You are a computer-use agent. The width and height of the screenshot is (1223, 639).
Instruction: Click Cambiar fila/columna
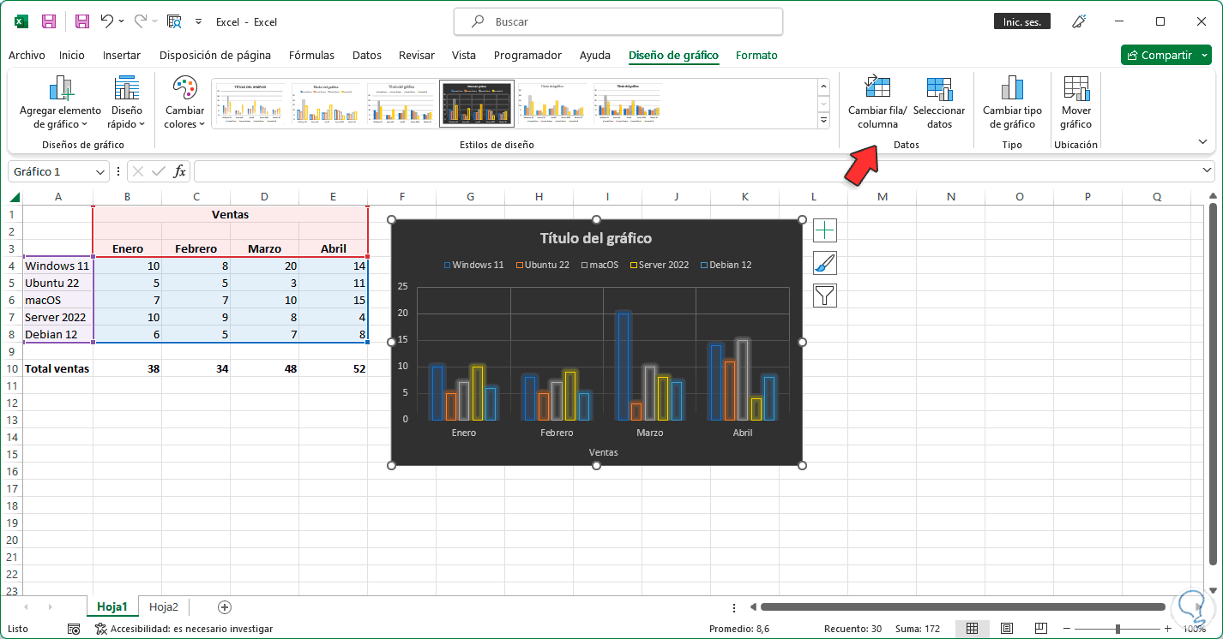[877, 103]
